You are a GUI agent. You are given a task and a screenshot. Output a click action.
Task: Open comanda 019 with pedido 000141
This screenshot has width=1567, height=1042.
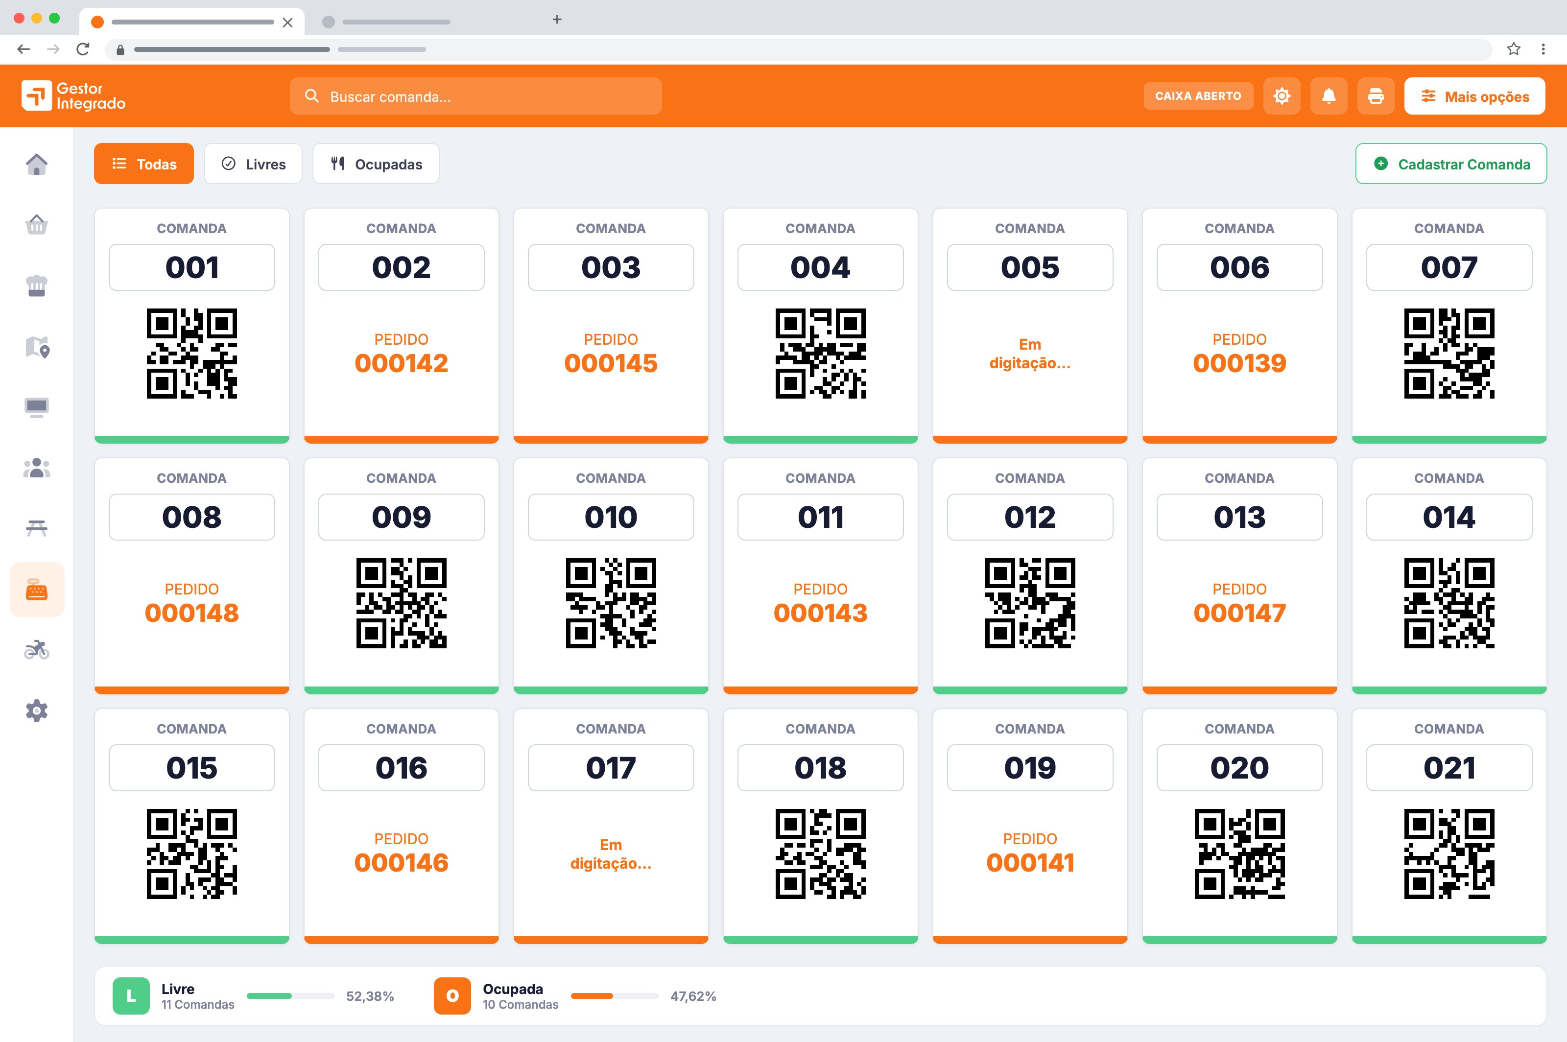coord(1030,826)
